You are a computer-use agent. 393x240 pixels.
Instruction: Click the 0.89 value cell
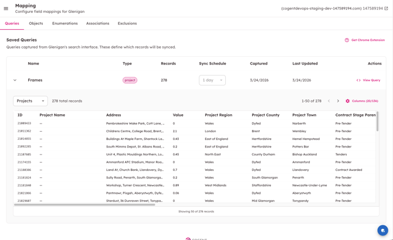click(x=176, y=186)
